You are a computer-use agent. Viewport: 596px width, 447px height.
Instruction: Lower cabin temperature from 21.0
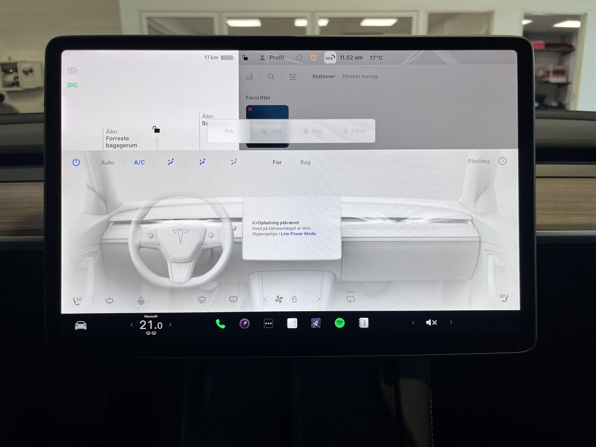pyautogui.click(x=132, y=325)
